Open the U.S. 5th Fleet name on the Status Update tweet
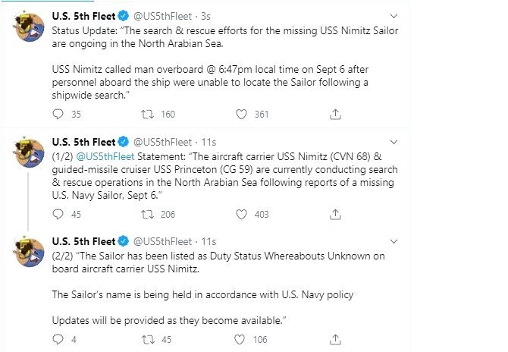The width and height of the screenshot is (508, 352). tap(83, 15)
